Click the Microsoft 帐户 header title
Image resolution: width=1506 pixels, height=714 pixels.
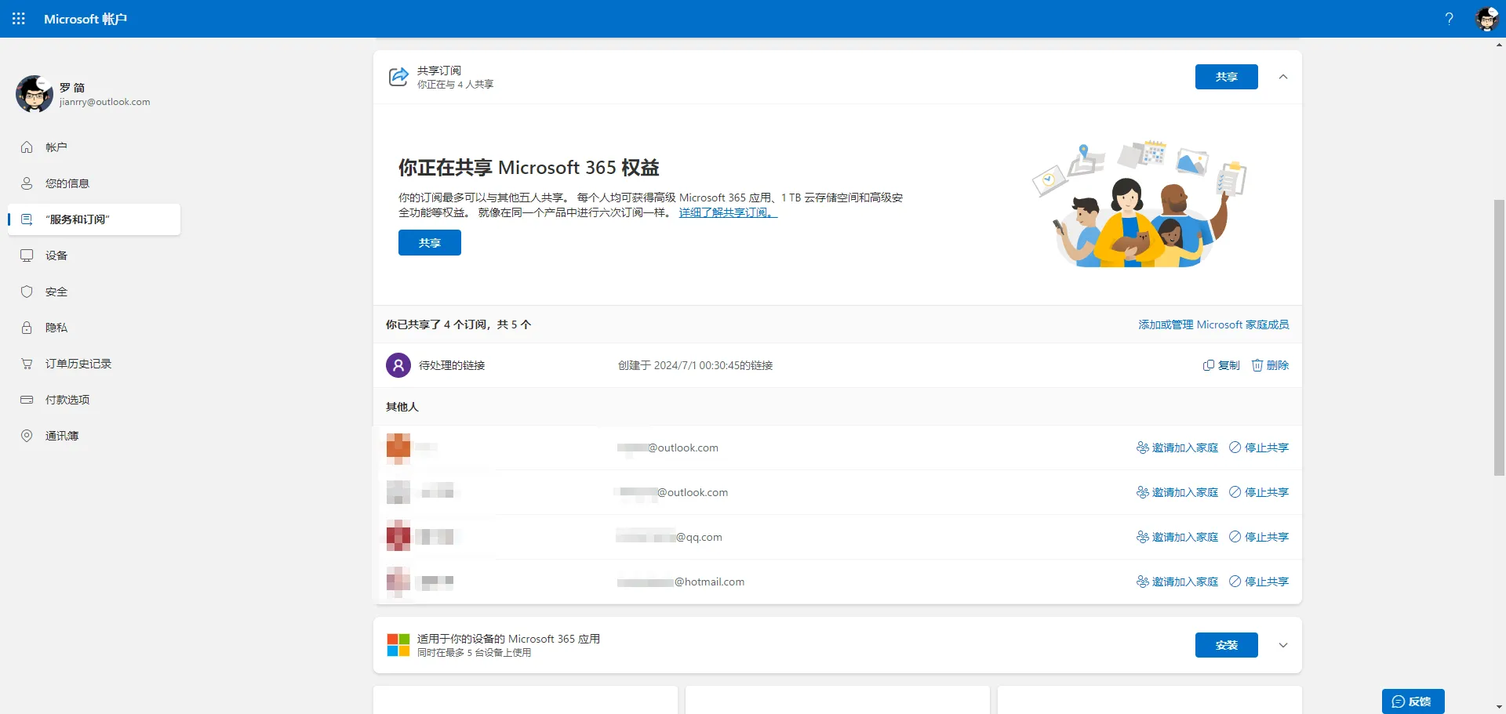coord(85,19)
